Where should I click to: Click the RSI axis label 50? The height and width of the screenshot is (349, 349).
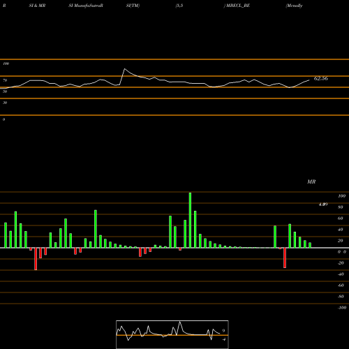tap(5, 91)
